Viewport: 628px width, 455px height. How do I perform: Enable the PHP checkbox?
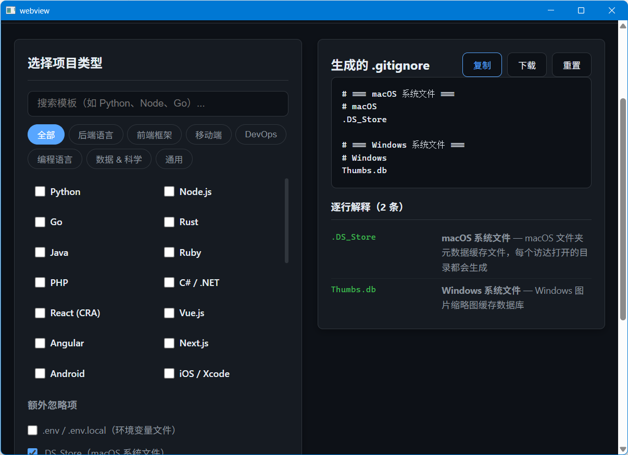[40, 282]
